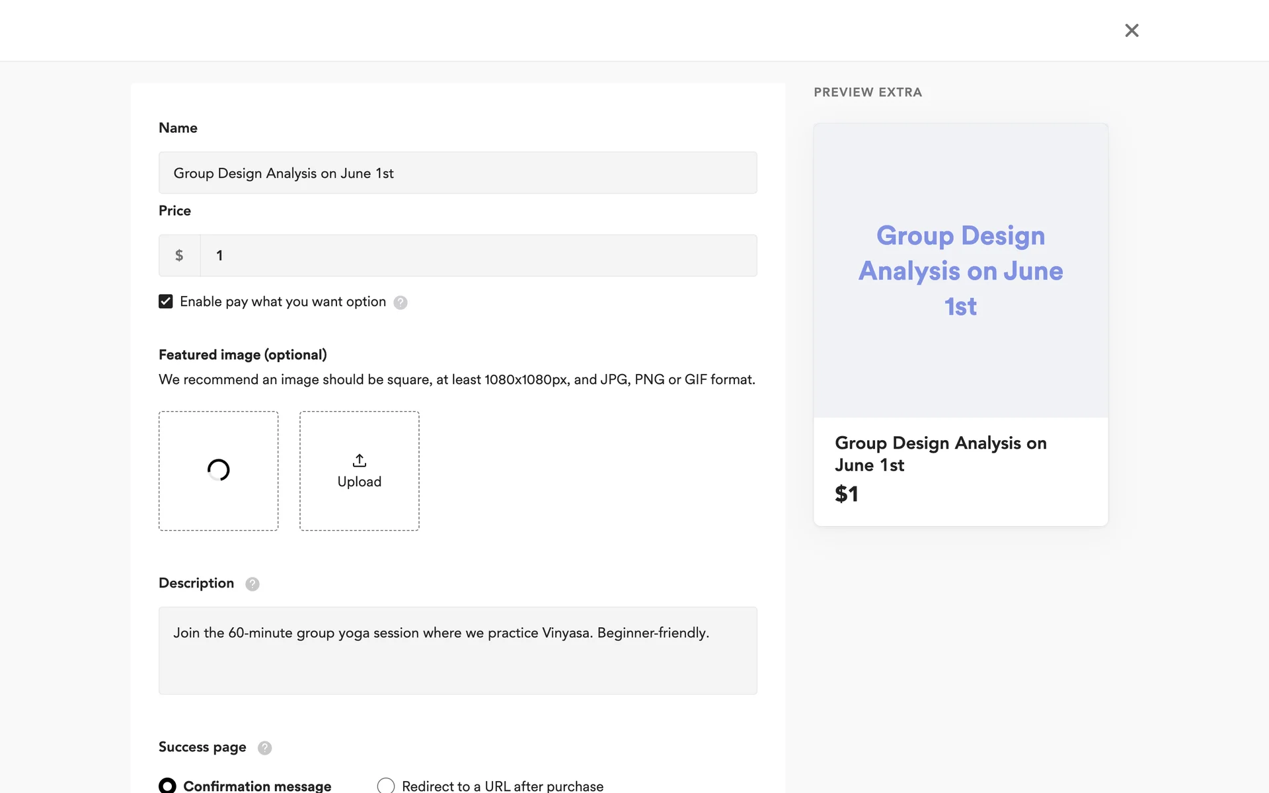Close the extra editor with X icon
This screenshot has width=1269, height=793.
pos(1132,30)
